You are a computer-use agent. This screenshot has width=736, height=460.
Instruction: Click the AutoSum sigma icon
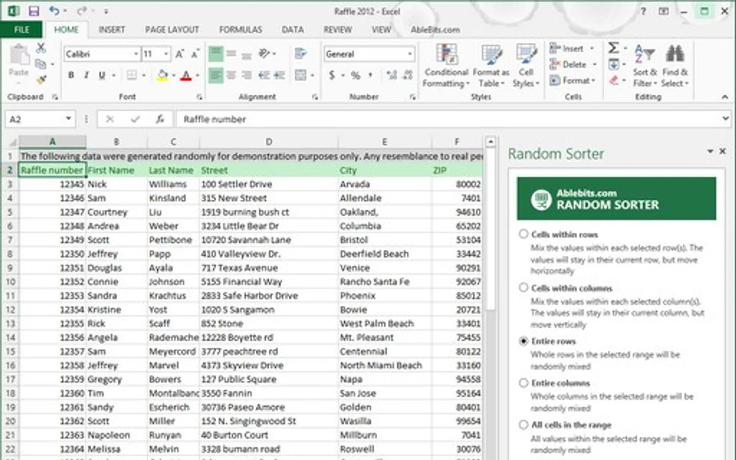point(614,48)
